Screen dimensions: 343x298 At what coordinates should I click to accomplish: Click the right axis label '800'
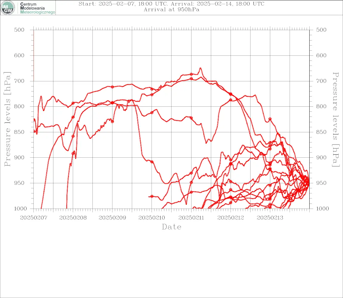click(x=321, y=106)
